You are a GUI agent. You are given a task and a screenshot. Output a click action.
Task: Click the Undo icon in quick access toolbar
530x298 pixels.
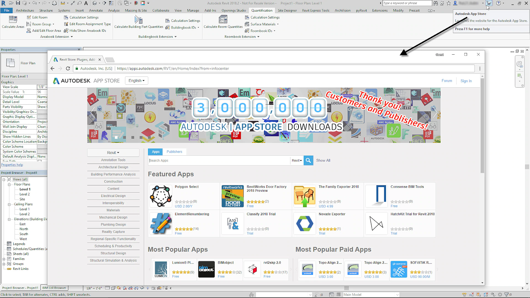(x=34, y=3)
